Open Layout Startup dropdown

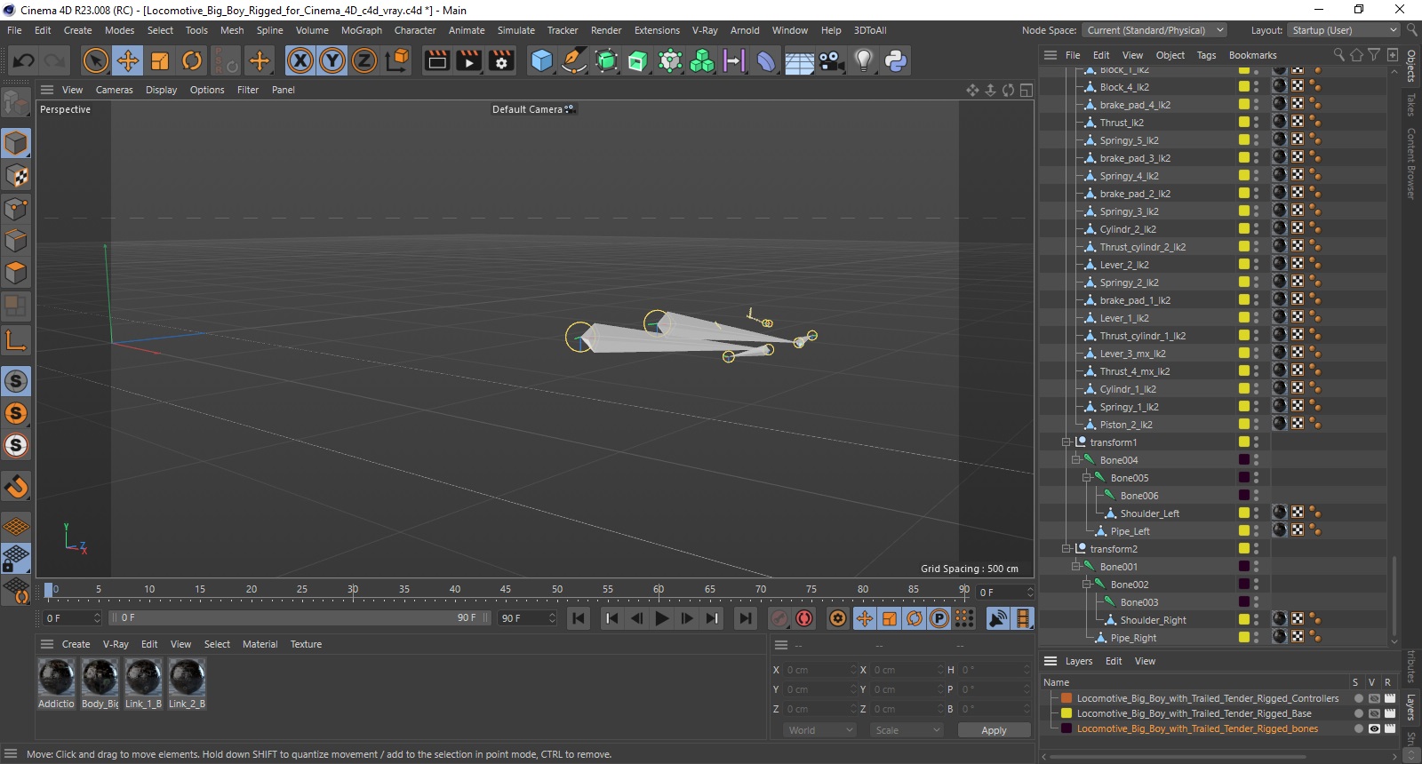[1344, 30]
